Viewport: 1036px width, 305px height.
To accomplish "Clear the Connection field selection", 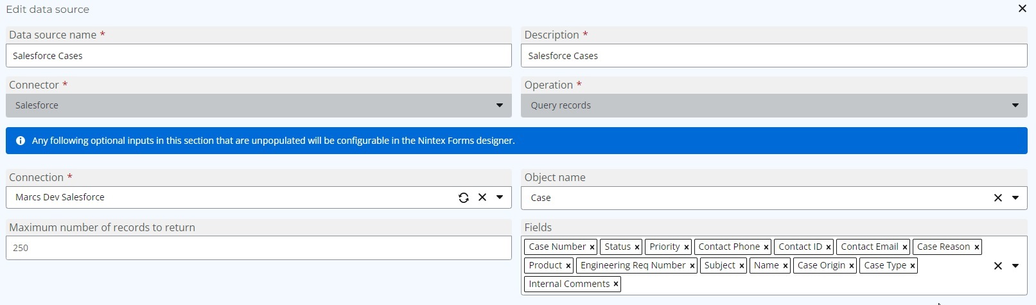I will [x=482, y=197].
